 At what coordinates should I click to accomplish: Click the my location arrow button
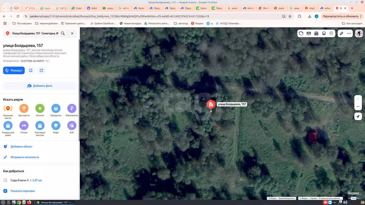click(358, 116)
